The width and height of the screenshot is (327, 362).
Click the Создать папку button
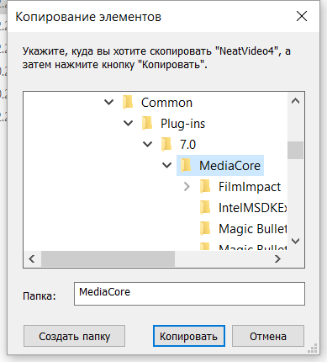click(x=74, y=336)
